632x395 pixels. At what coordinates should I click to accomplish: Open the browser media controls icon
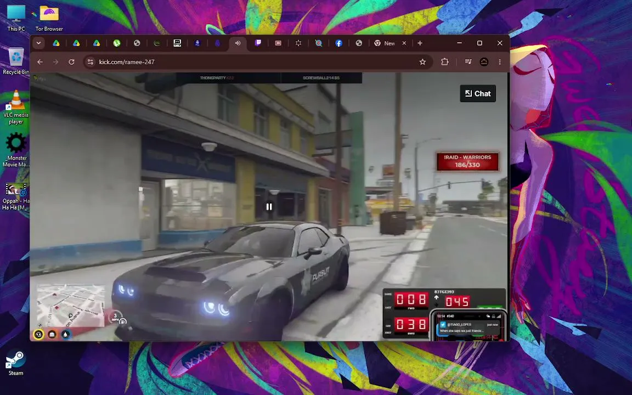pos(468,61)
